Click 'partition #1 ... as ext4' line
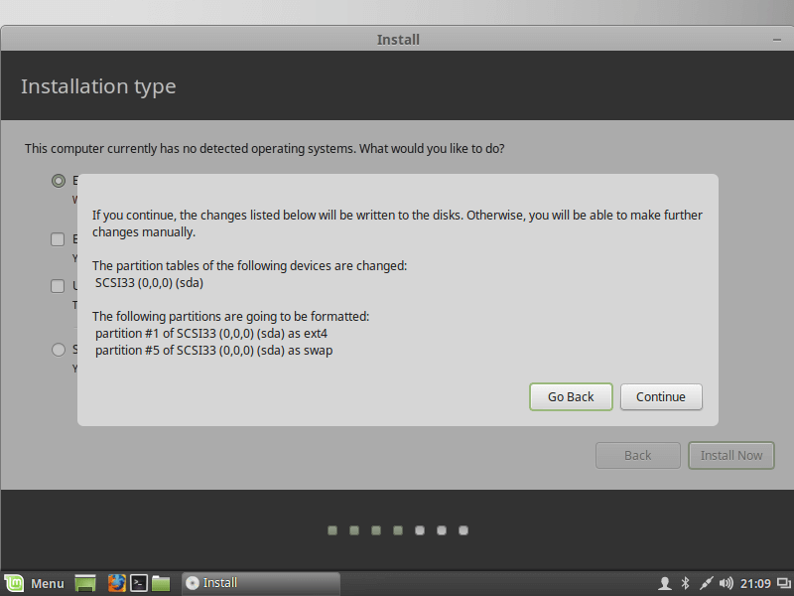794x596 pixels. click(211, 334)
